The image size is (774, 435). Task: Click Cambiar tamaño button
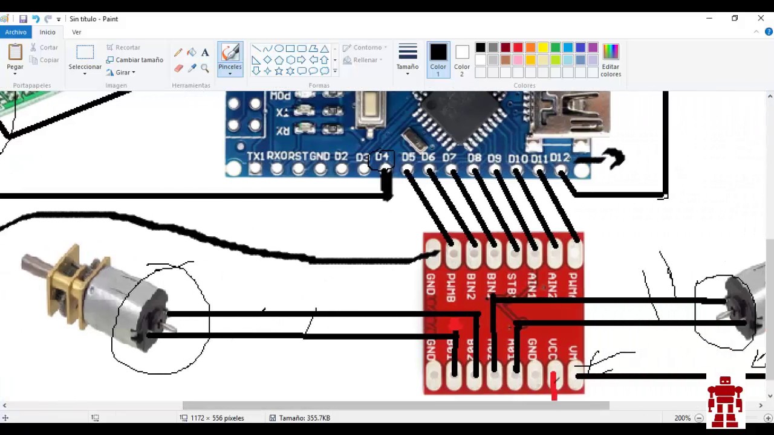[x=134, y=60]
